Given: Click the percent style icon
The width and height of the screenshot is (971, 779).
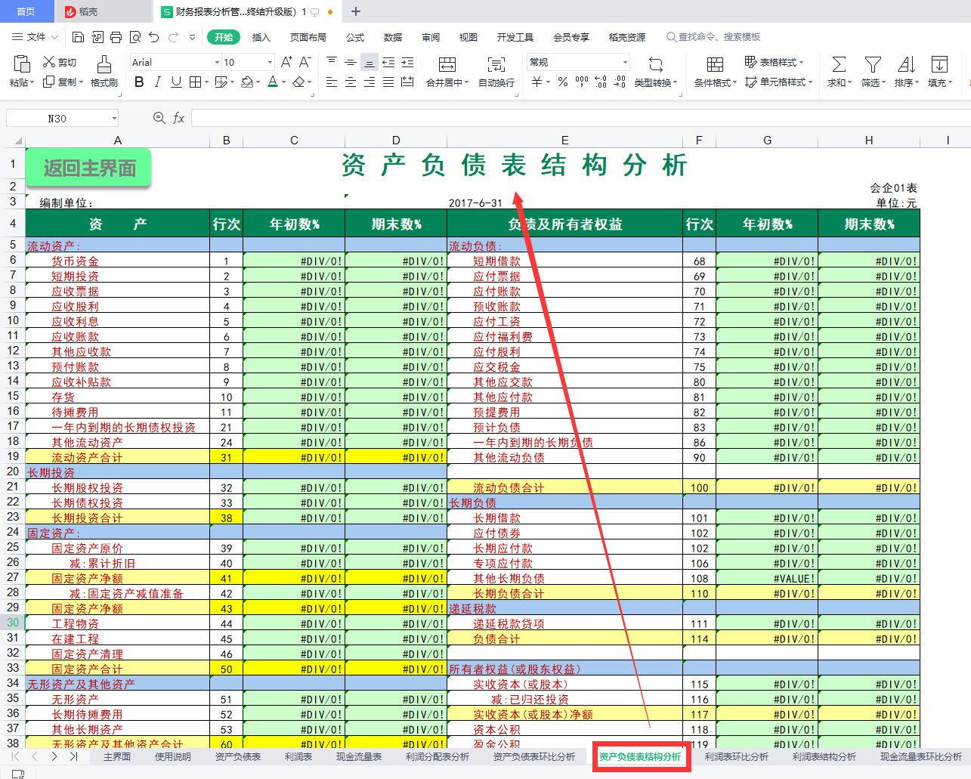Looking at the screenshot, I should coord(563,82).
